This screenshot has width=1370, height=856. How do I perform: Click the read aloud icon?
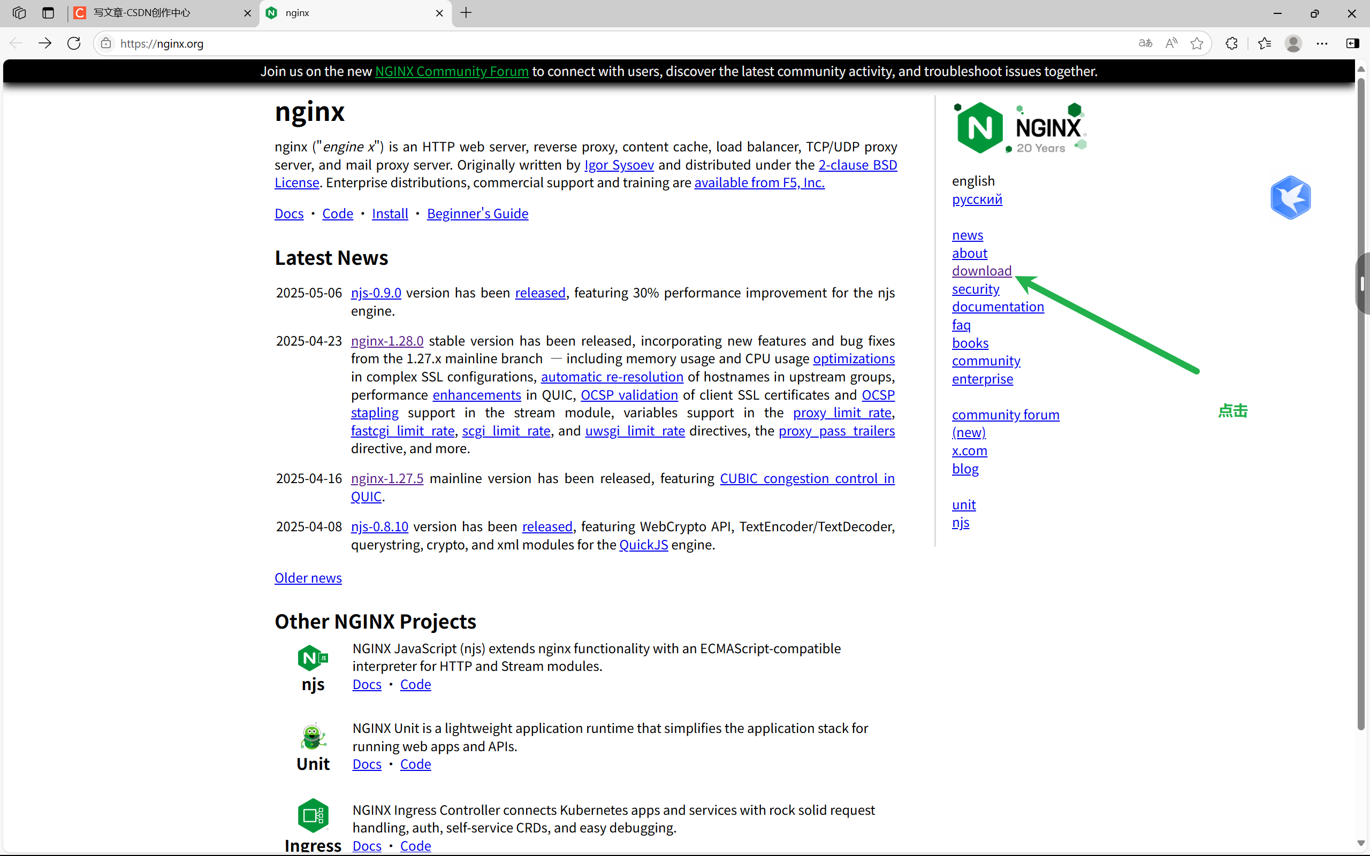1171,43
